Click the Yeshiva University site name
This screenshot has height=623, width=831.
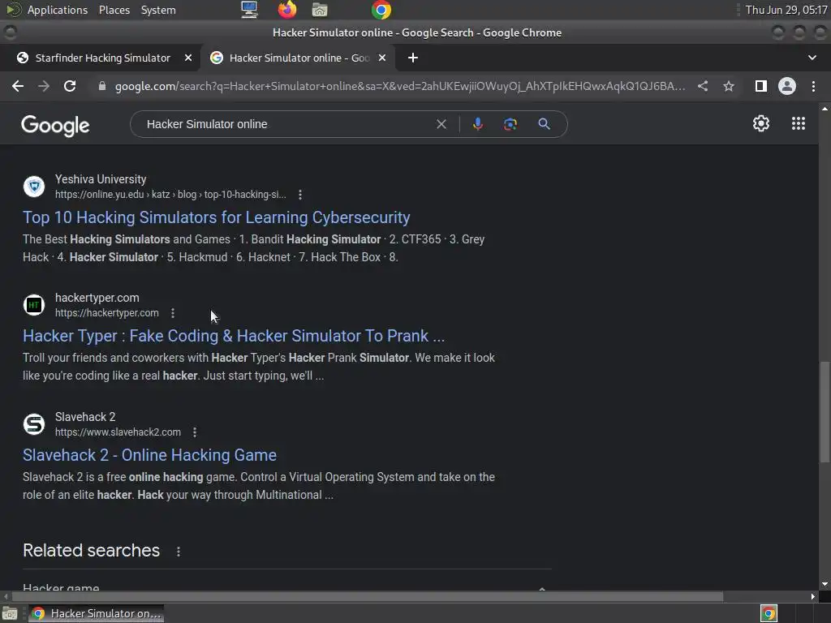tap(101, 179)
